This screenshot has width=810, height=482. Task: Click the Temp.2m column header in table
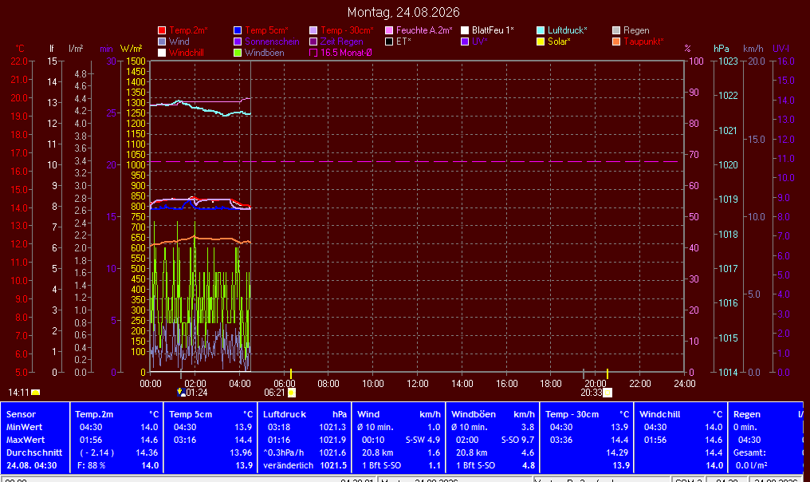(x=94, y=414)
